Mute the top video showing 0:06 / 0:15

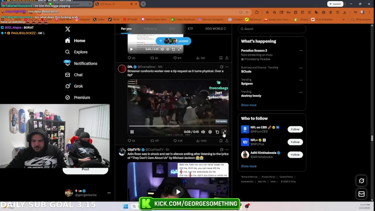tap(162, 49)
